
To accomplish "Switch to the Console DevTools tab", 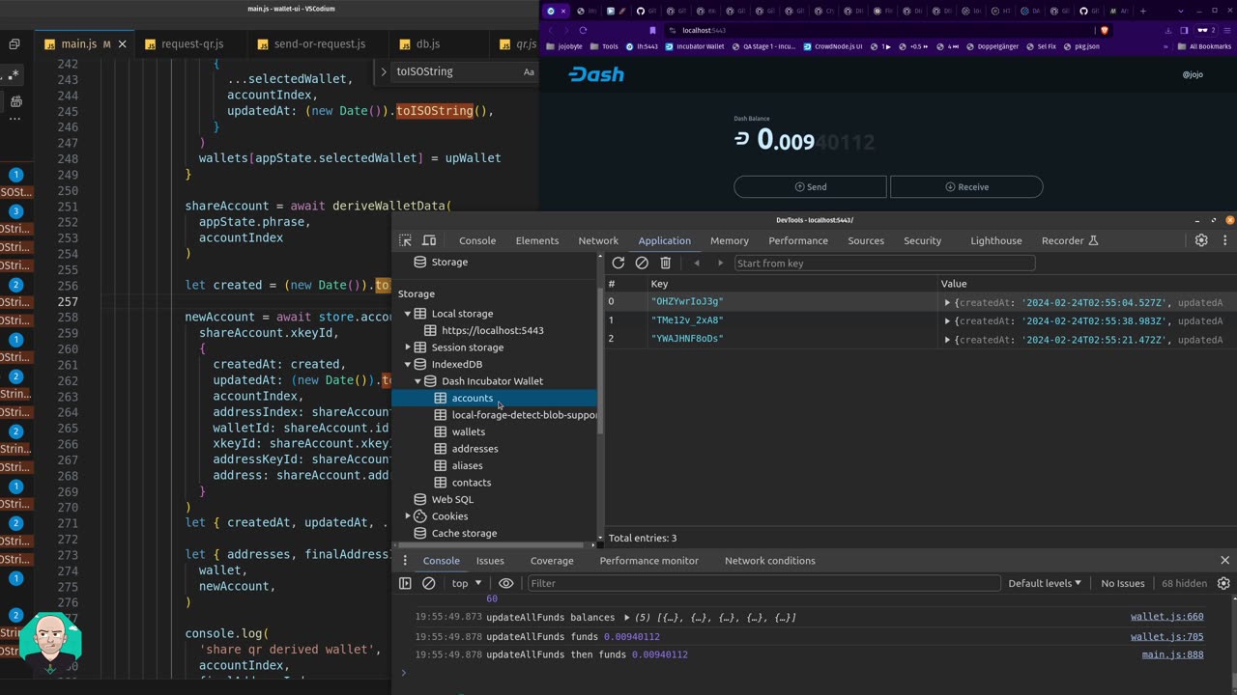I will [477, 240].
